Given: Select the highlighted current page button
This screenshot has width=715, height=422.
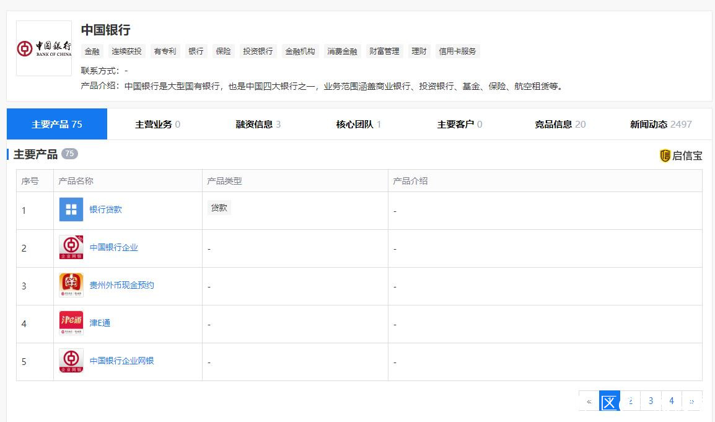Looking at the screenshot, I should tap(609, 401).
